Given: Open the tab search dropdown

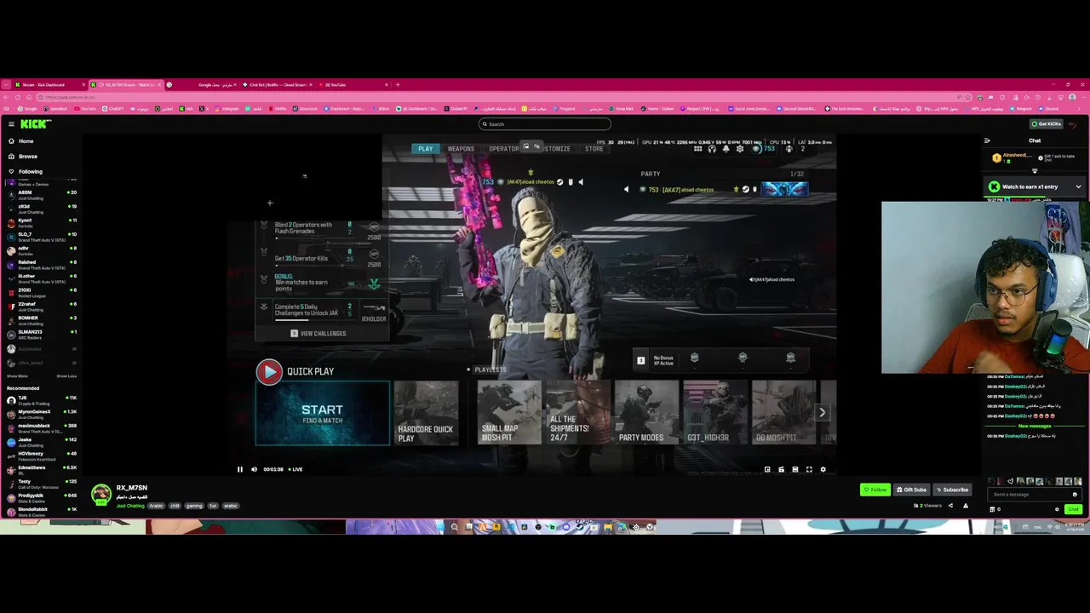Looking at the screenshot, I should [6, 84].
